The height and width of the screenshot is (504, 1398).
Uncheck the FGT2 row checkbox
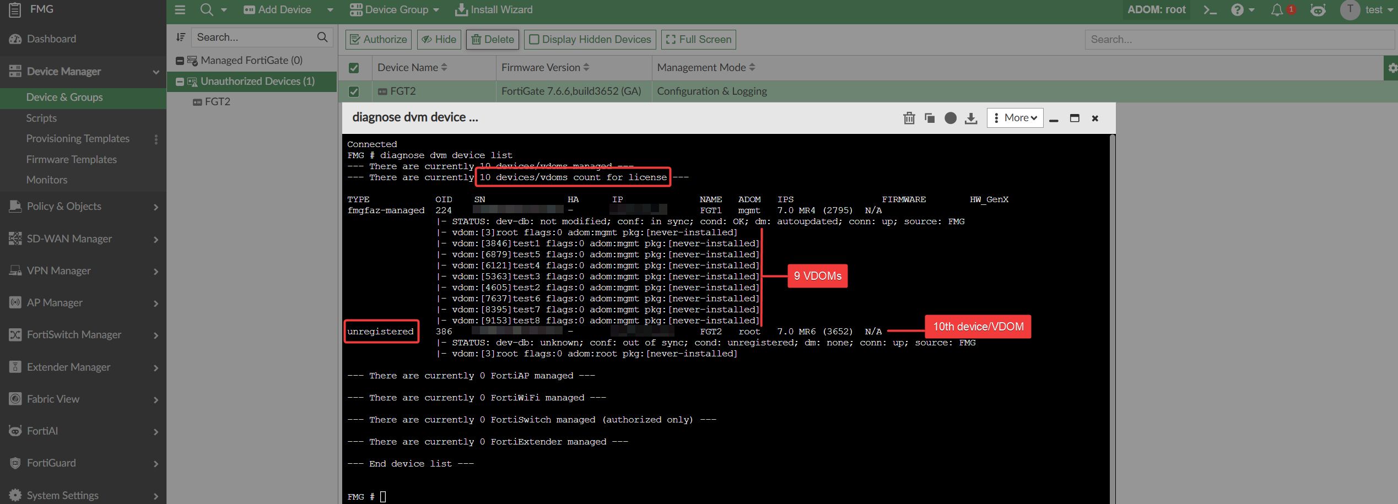point(354,91)
